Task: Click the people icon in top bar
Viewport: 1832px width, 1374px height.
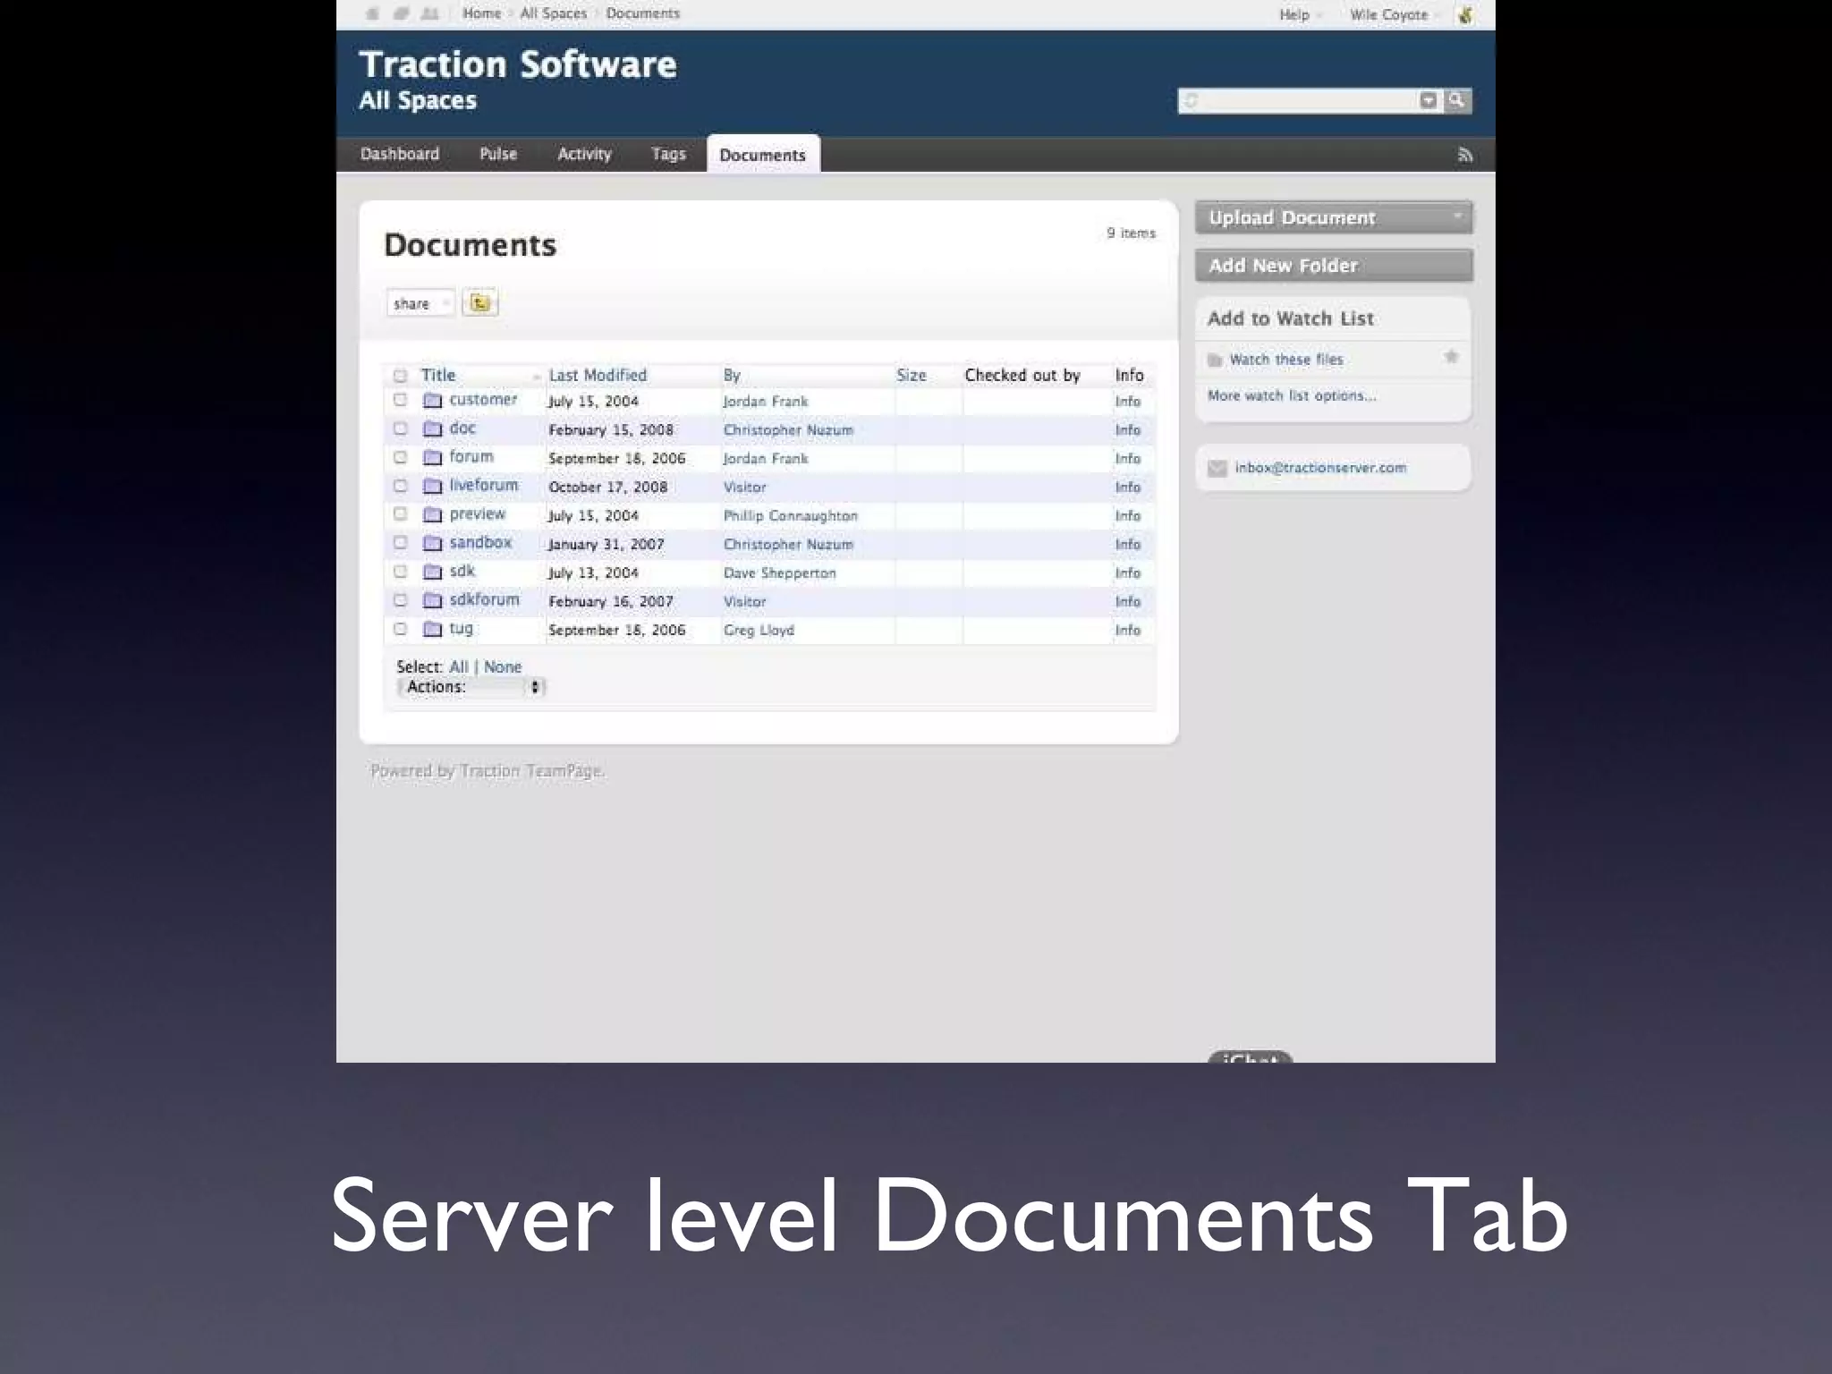Action: (429, 13)
